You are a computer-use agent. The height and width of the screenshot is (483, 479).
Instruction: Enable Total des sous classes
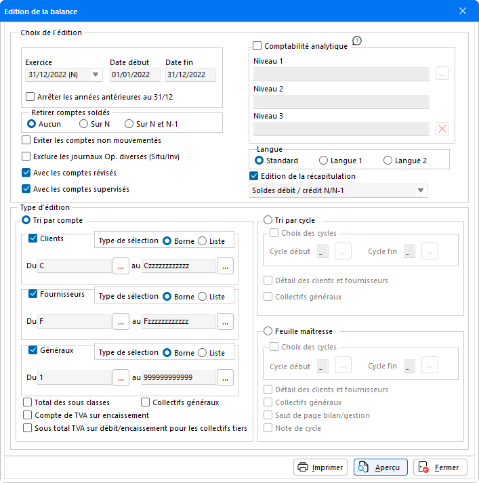tap(28, 402)
